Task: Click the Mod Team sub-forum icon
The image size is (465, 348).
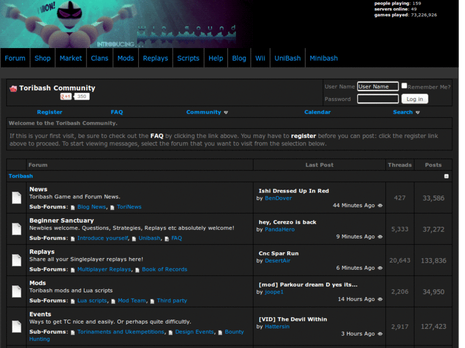Action: click(x=113, y=301)
